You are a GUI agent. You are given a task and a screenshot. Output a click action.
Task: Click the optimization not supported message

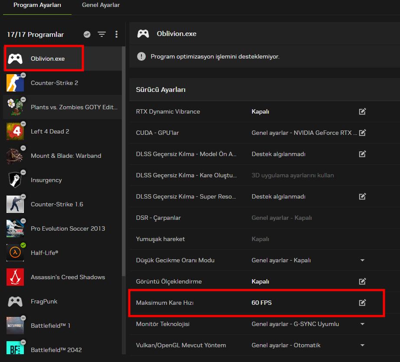[x=215, y=56]
